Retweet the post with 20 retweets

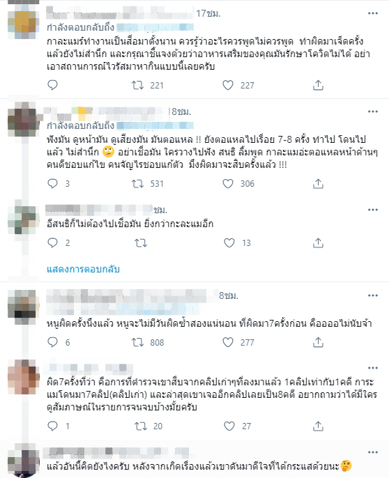coord(141,426)
